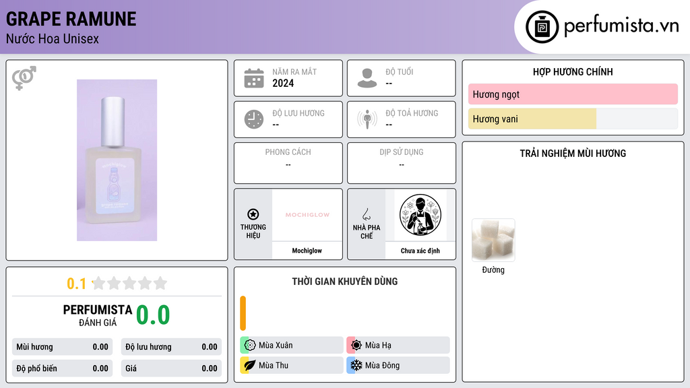Click the Nước Hoa Unisex subtitle
Image resolution: width=690 pixels, height=388 pixels.
tap(53, 39)
